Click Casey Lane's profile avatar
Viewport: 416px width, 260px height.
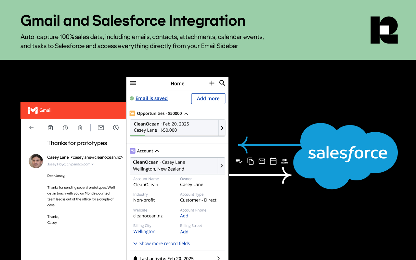tap(36, 161)
